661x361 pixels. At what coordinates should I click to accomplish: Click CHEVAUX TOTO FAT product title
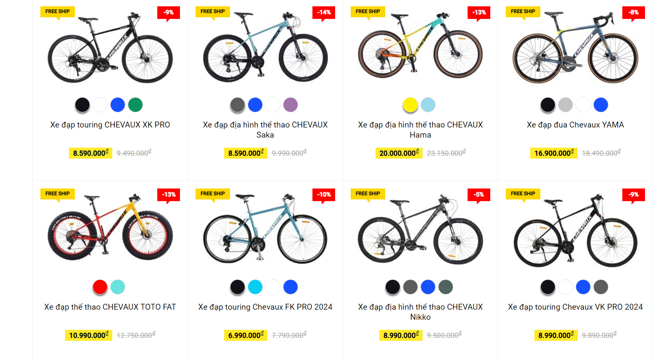pos(110,307)
